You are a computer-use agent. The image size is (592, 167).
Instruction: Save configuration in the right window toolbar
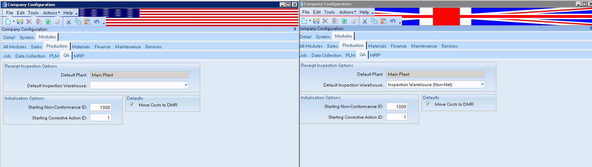pyautogui.click(x=316, y=21)
